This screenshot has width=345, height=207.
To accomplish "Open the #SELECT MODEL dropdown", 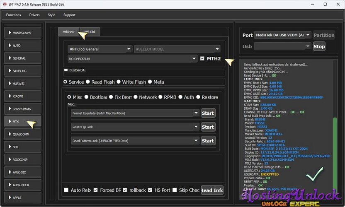I will [x=177, y=49].
